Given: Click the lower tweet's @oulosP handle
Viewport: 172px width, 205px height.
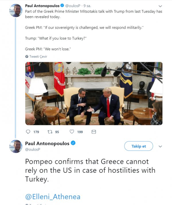Looking at the screenshot, I should coord(32,150).
